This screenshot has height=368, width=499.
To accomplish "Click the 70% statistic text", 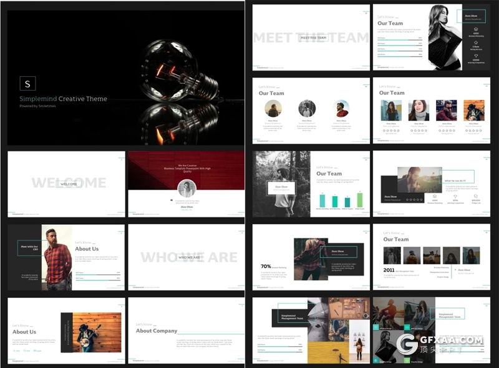I will tap(266, 266).
